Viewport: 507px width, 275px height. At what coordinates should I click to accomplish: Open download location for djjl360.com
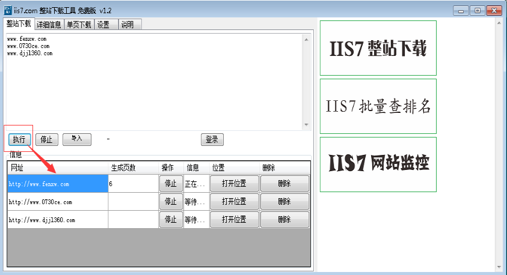[x=235, y=220]
